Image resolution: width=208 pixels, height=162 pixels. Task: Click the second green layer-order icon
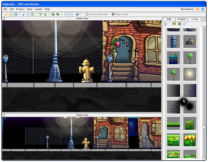point(58,14)
